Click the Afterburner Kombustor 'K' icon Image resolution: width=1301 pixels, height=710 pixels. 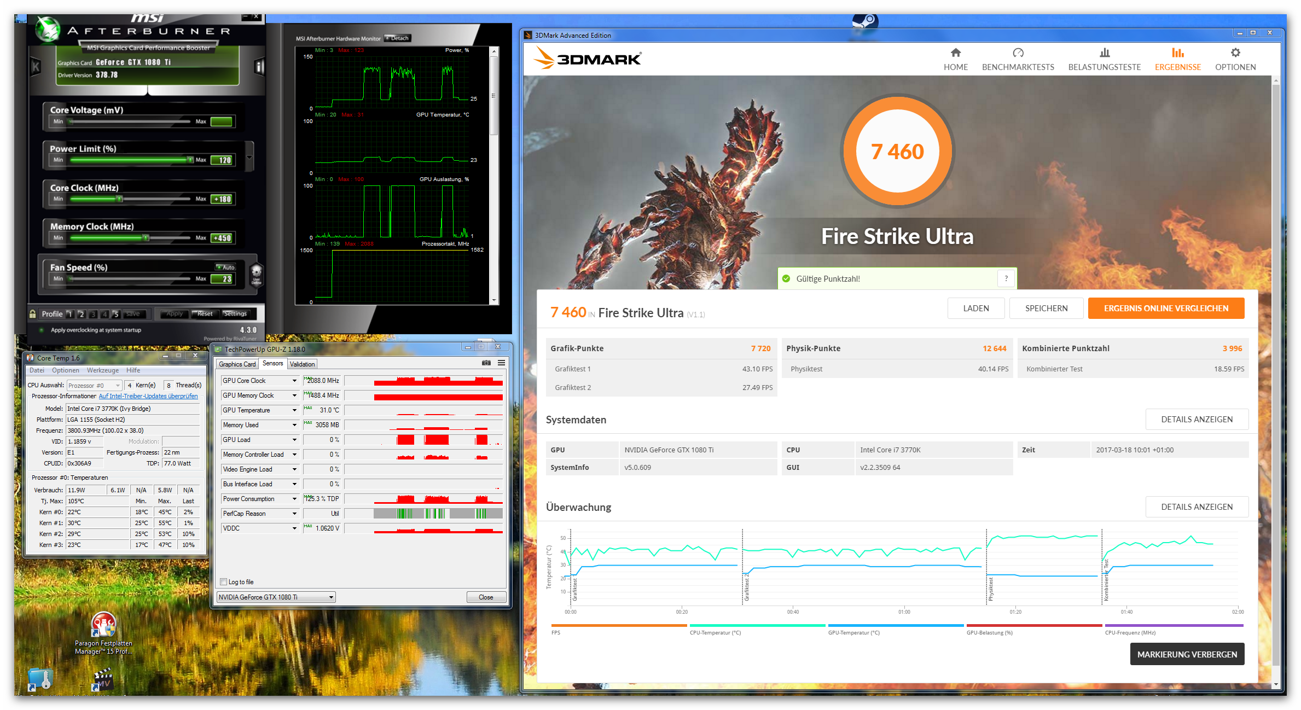click(36, 67)
